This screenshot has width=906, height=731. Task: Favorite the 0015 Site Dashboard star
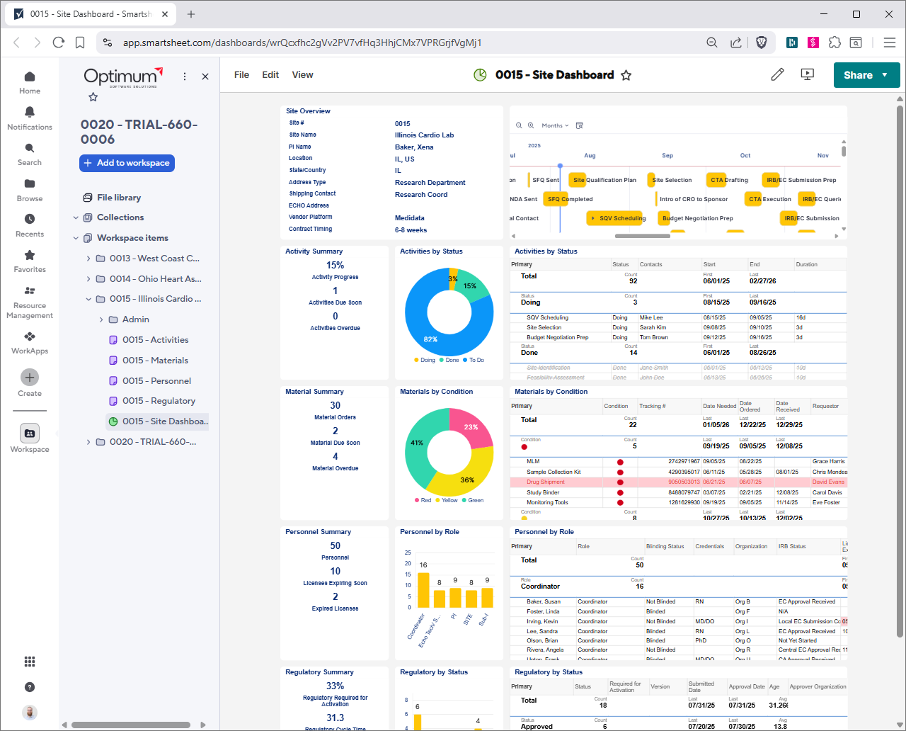[x=626, y=74]
